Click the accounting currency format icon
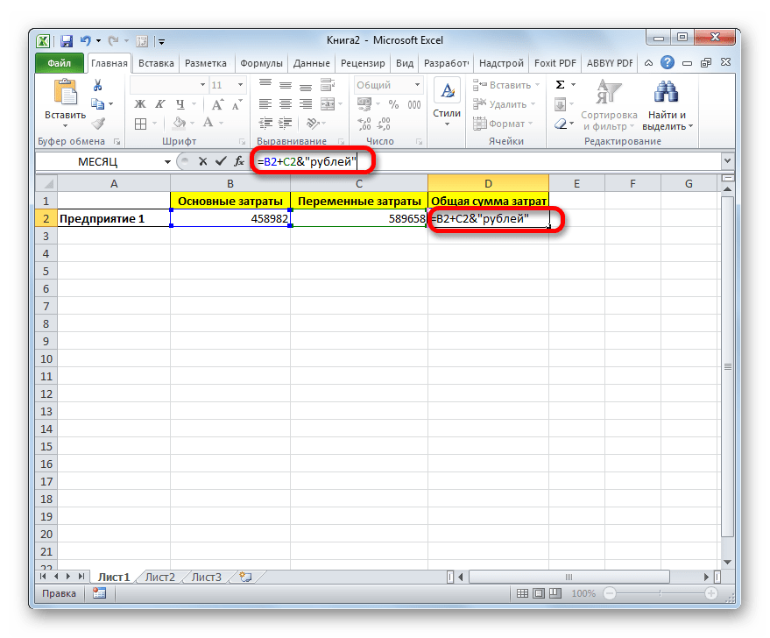Screen dimensions: 770x638 [x=364, y=104]
